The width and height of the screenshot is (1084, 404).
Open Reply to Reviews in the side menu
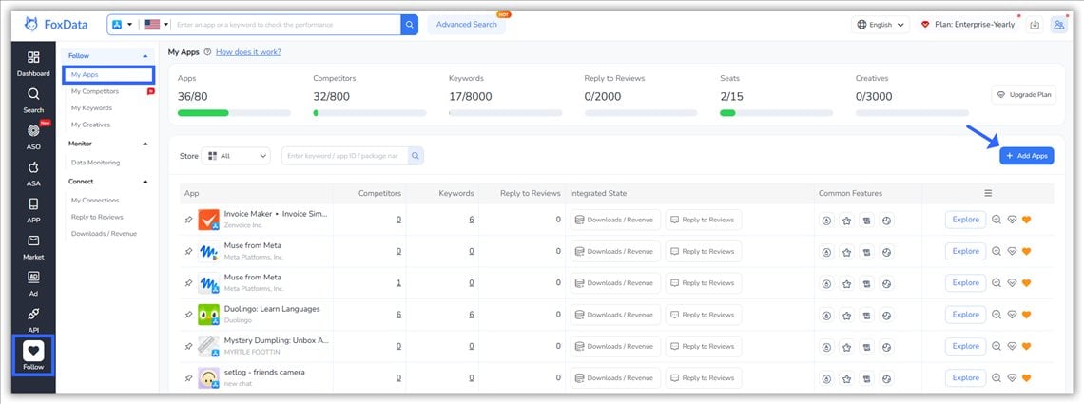coord(98,217)
